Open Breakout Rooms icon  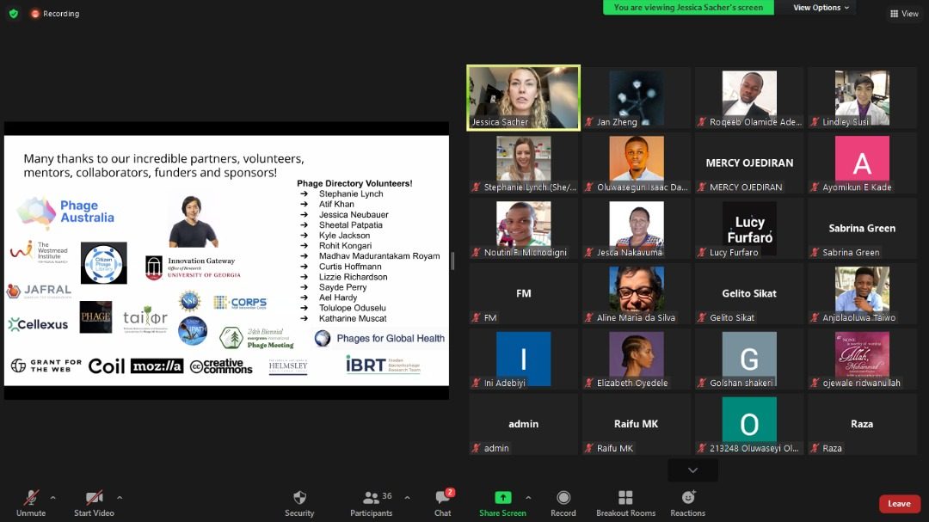point(625,497)
